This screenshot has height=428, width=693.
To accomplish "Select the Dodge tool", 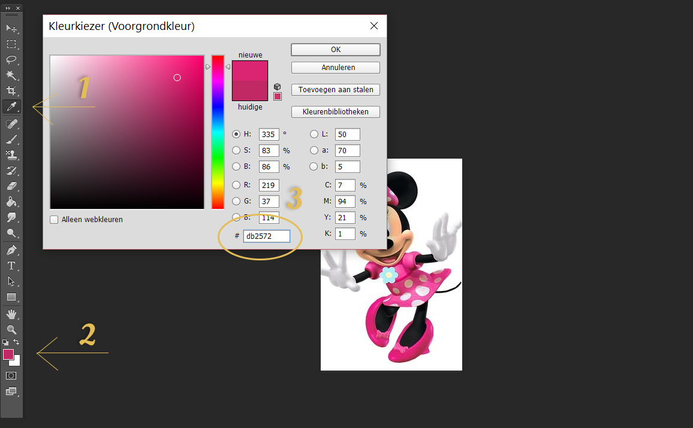I will tap(11, 233).
